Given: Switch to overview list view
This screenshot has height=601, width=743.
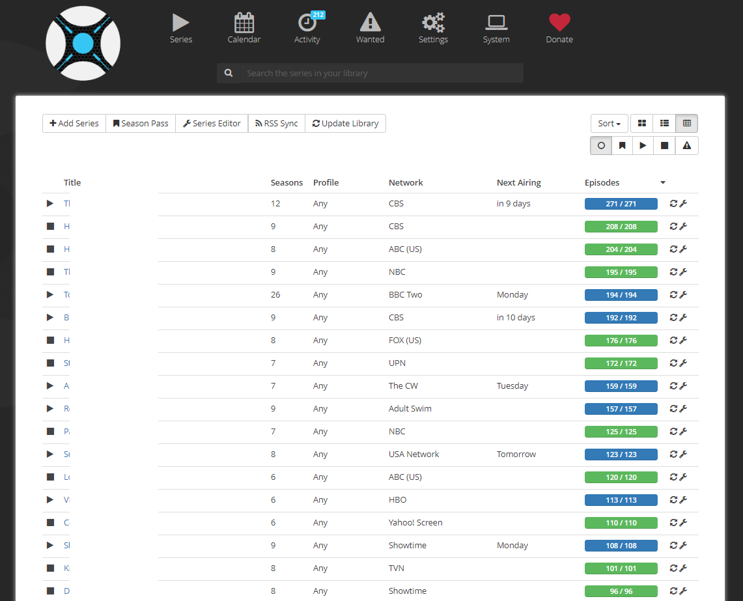Looking at the screenshot, I should (x=664, y=123).
